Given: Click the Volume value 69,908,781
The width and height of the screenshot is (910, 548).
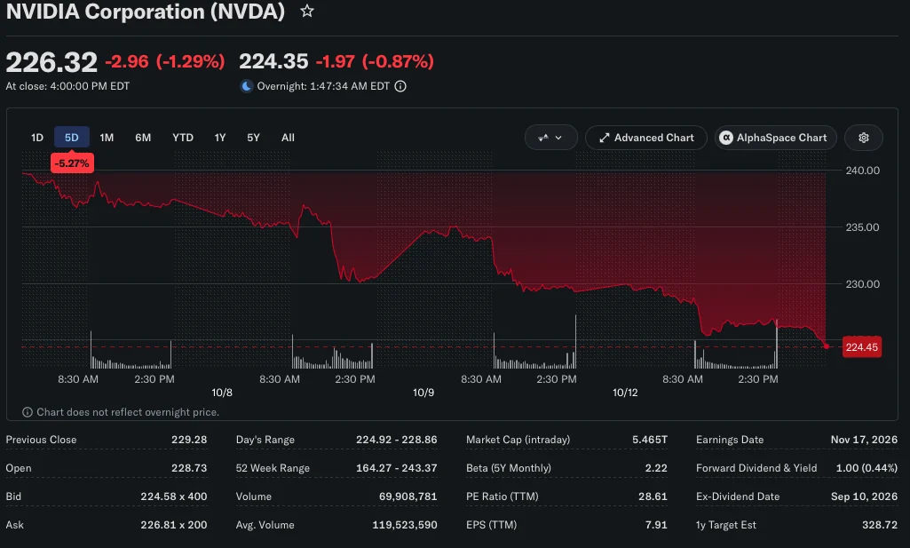Looking at the screenshot, I should click(x=408, y=496).
